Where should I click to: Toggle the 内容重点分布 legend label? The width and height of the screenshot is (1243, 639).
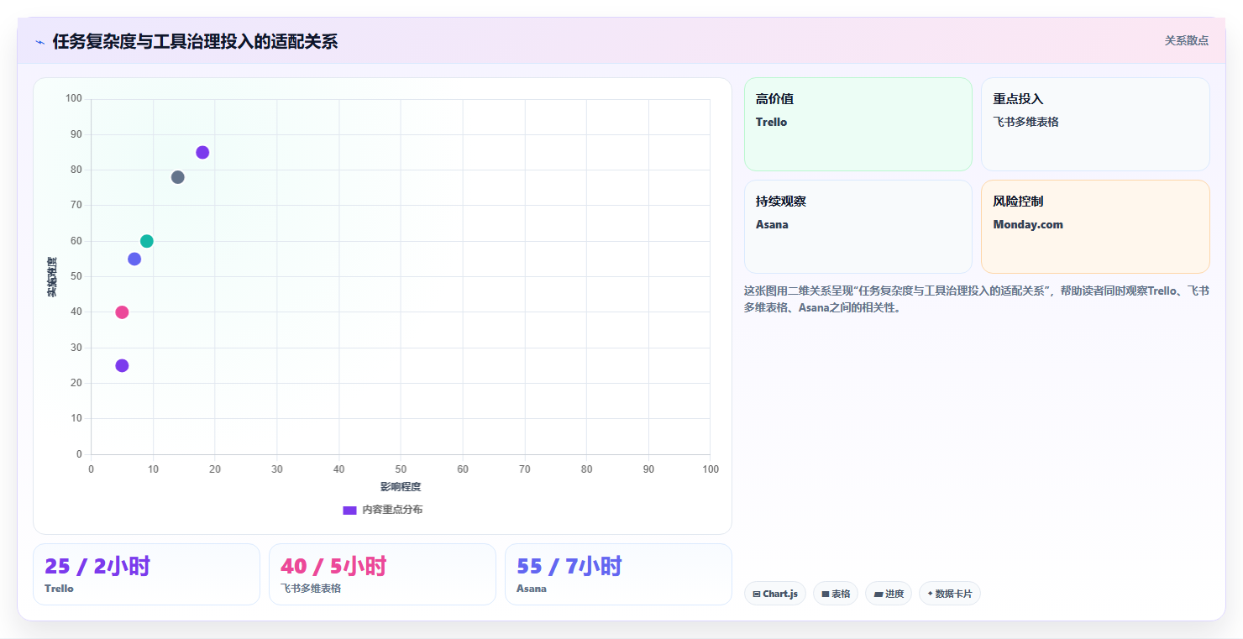(x=392, y=510)
